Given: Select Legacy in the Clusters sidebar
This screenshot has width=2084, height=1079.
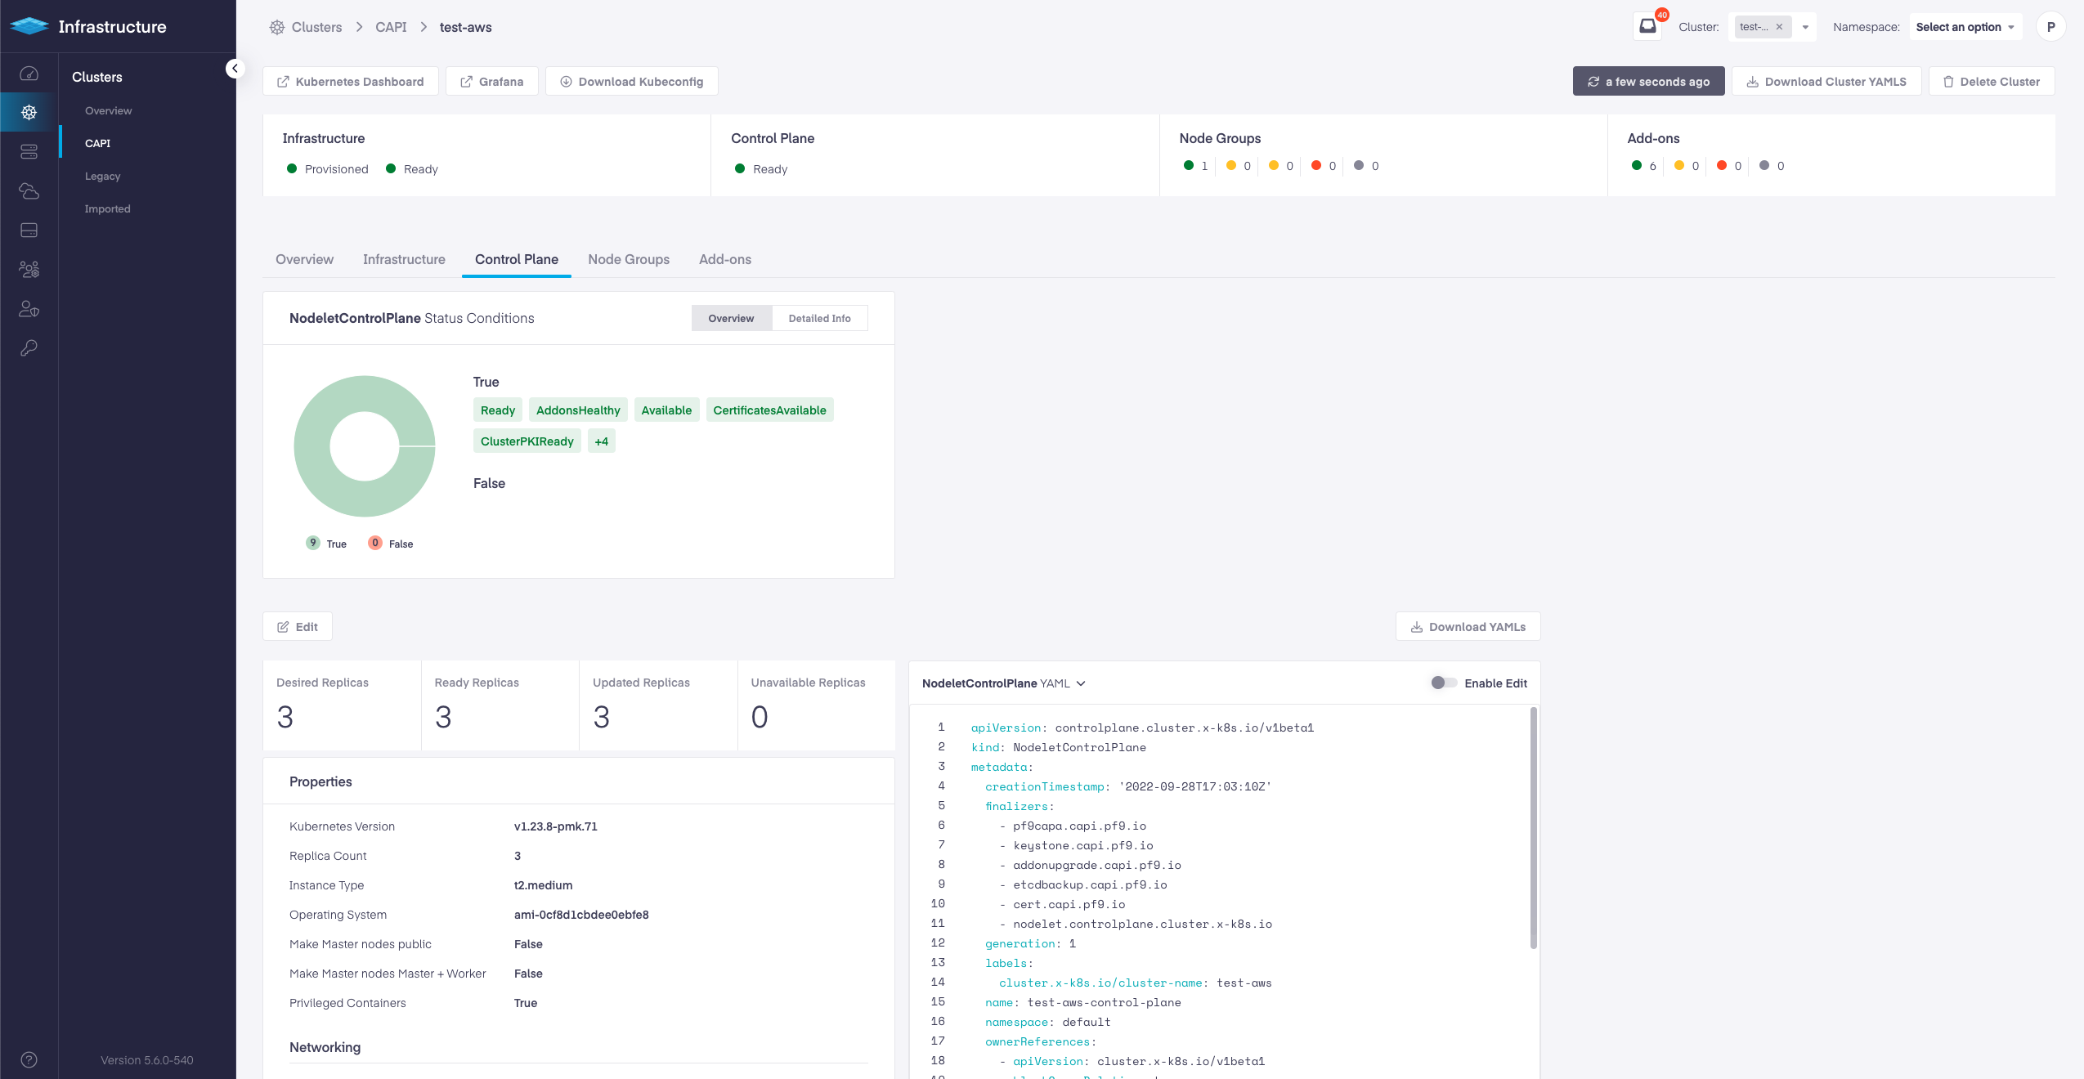Looking at the screenshot, I should [x=102, y=176].
